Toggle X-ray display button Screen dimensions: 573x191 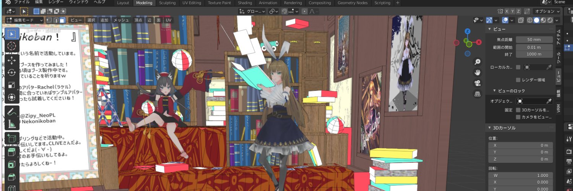click(x=521, y=20)
